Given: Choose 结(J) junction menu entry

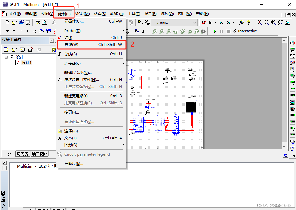Looking at the screenshot, I should click(x=91, y=38).
